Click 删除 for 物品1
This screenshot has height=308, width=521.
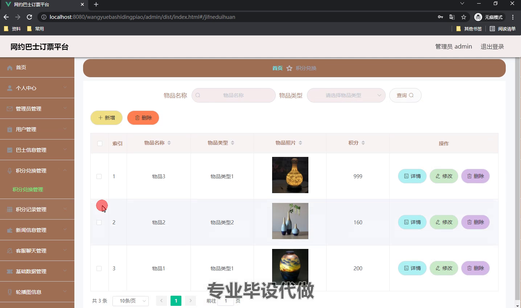[x=475, y=268]
